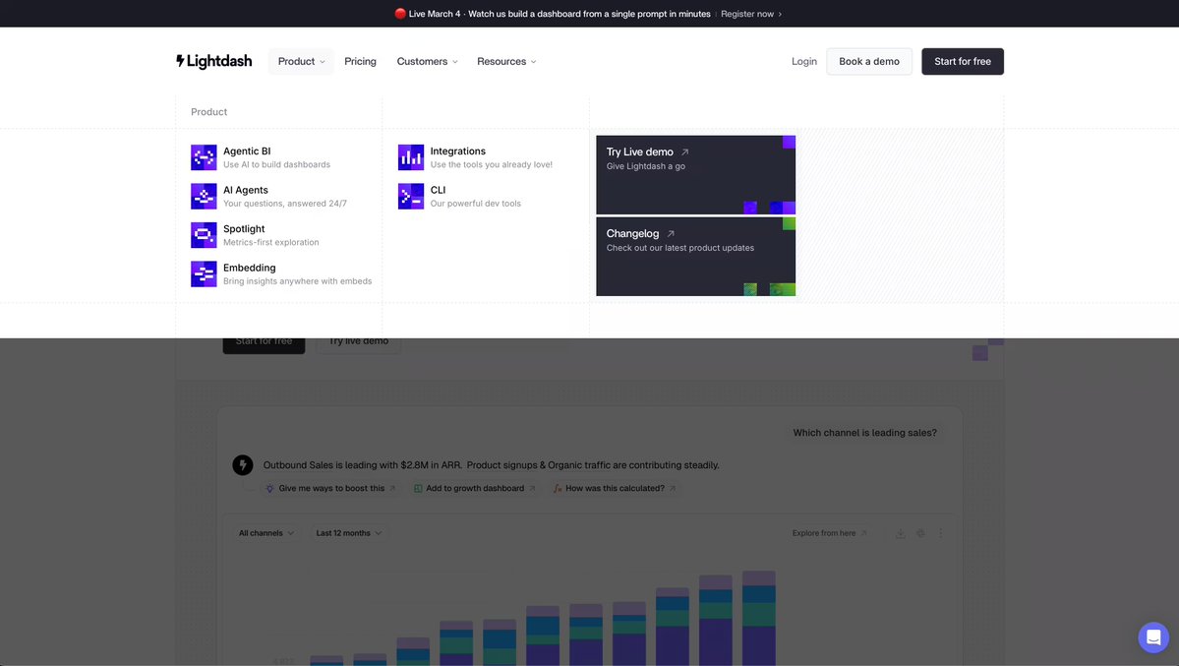
Task: Click Register now in banner
Action: (751, 14)
